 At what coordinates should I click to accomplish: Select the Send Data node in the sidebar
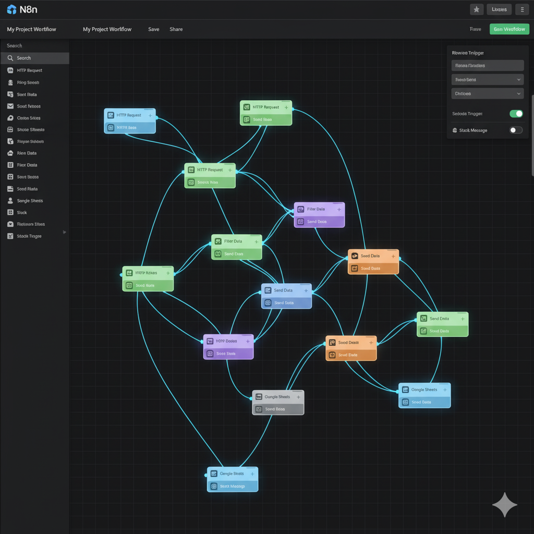(x=27, y=188)
